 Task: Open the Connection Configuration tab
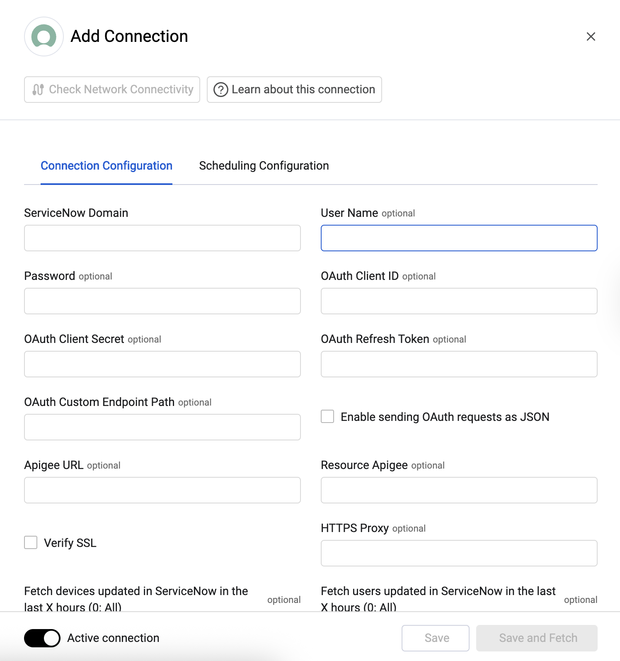coord(107,166)
